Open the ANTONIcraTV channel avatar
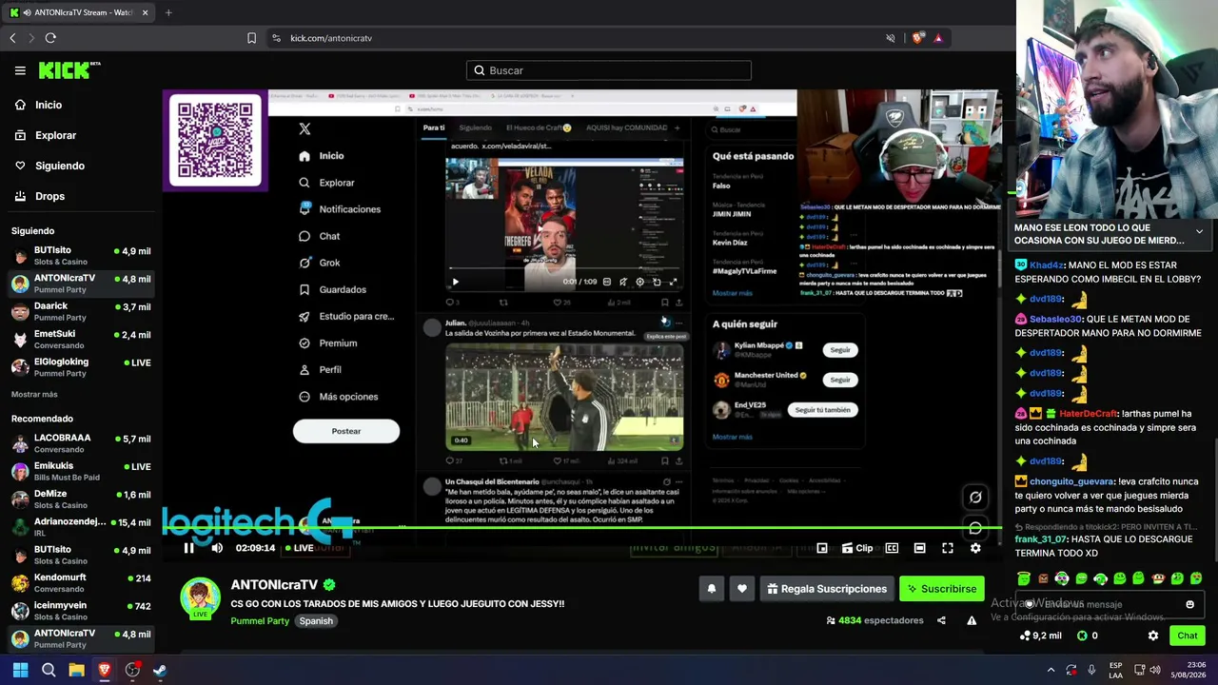Image resolution: width=1218 pixels, height=685 pixels. (x=201, y=597)
